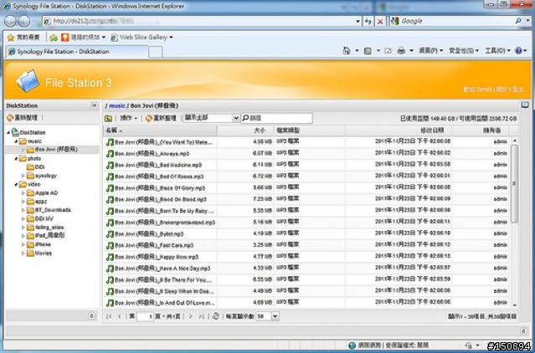The image size is (535, 353).
Task: Click the go-to-parent-folder toolbar icon
Action: coord(109,118)
